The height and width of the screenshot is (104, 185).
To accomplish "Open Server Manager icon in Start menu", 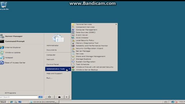I will pos(2,36).
